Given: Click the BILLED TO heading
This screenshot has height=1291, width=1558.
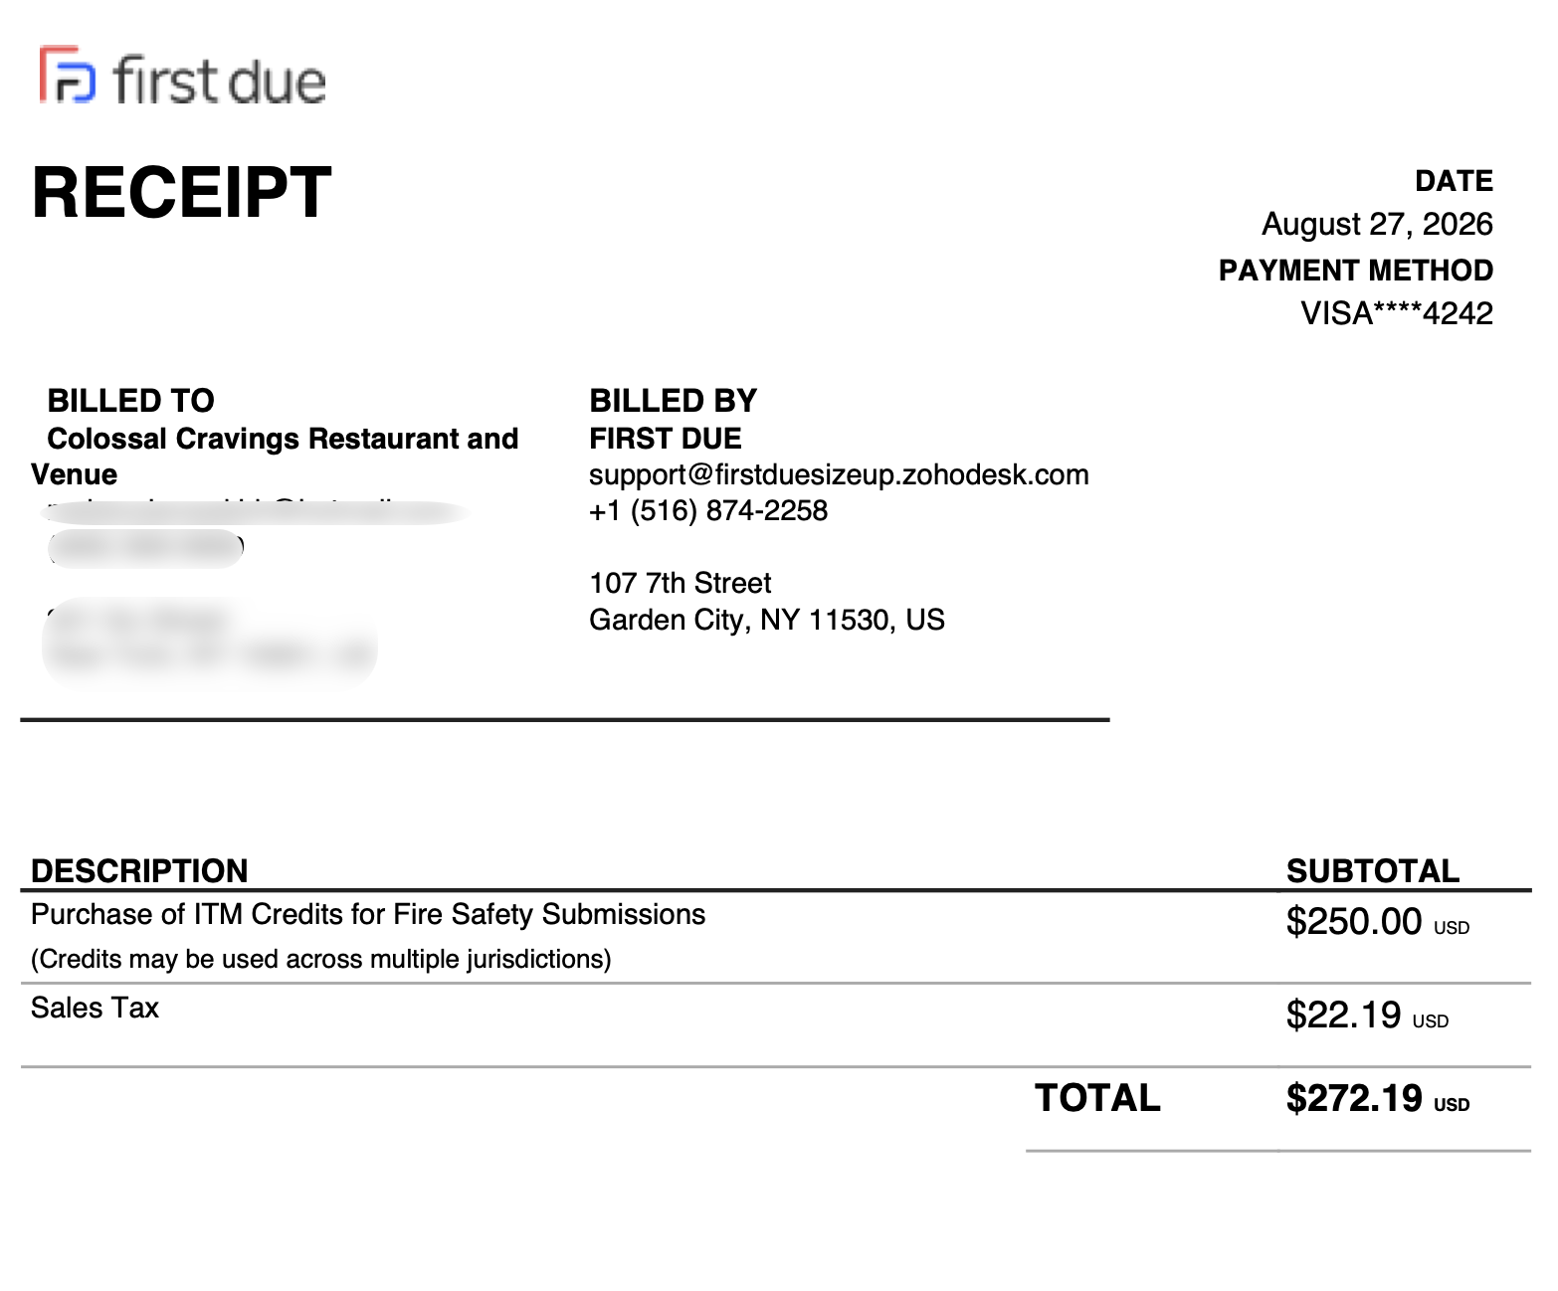Looking at the screenshot, I should click(x=131, y=401).
